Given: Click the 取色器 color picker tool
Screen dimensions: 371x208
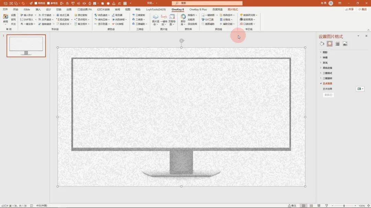Looking at the screenshot, I should (117, 15).
